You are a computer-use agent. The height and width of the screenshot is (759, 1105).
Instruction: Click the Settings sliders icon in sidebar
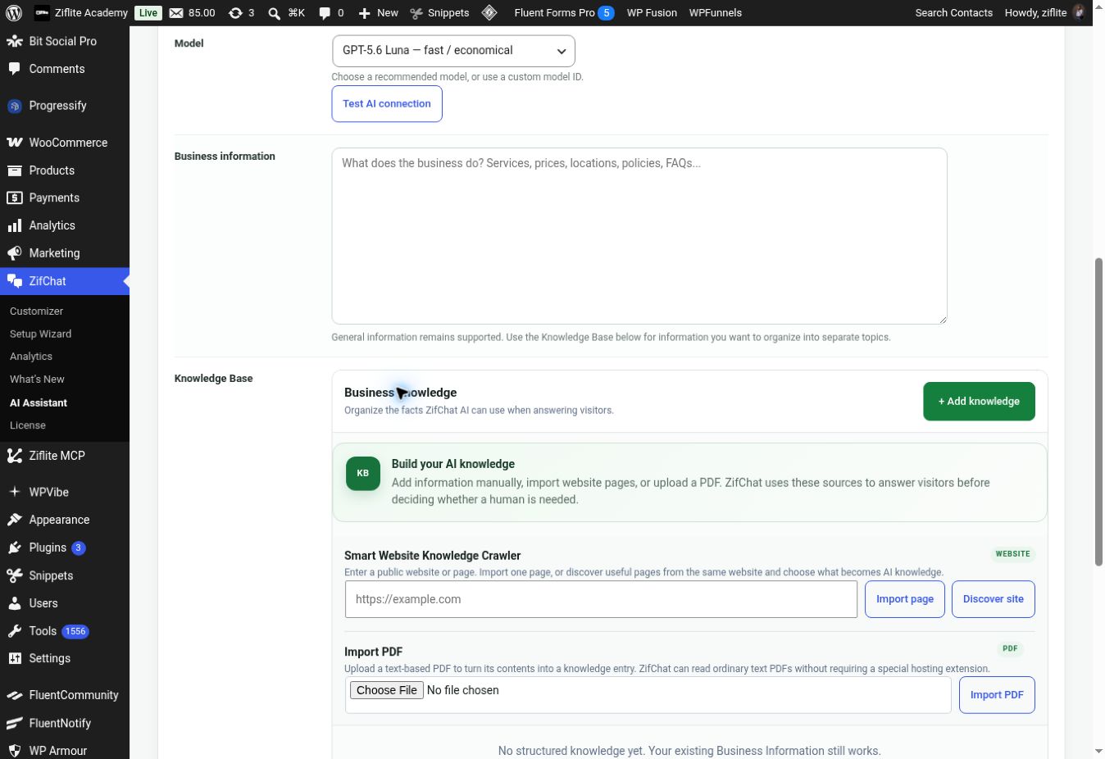15,658
